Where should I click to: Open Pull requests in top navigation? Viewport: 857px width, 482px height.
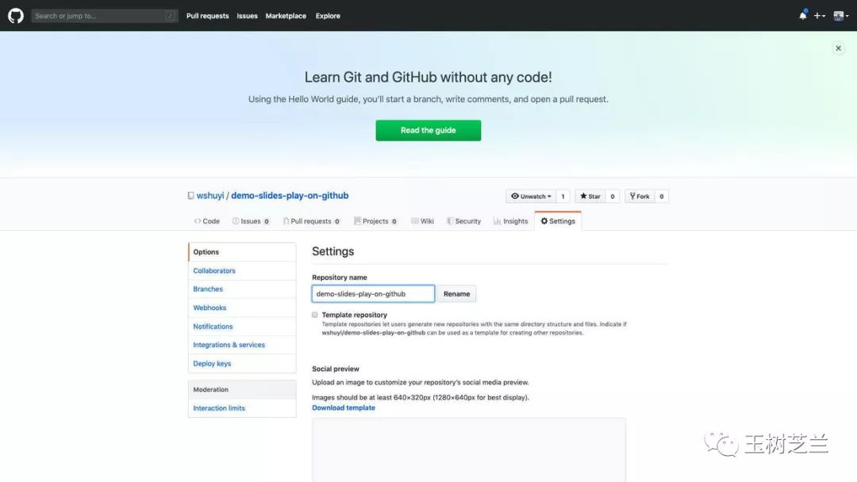click(x=207, y=16)
